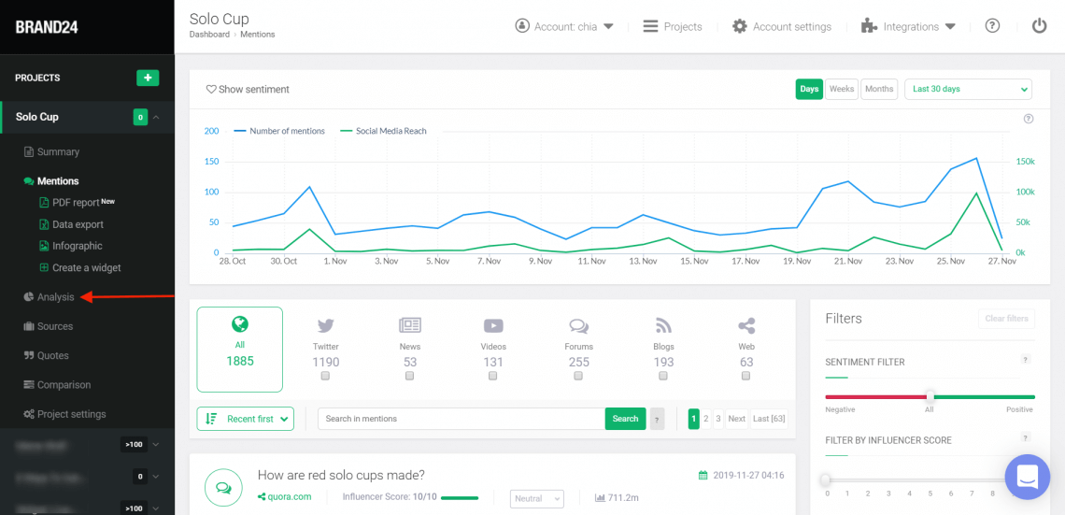Screen dimensions: 1065x515
Task: Click the power logout icon
Action: pos(1039,26)
